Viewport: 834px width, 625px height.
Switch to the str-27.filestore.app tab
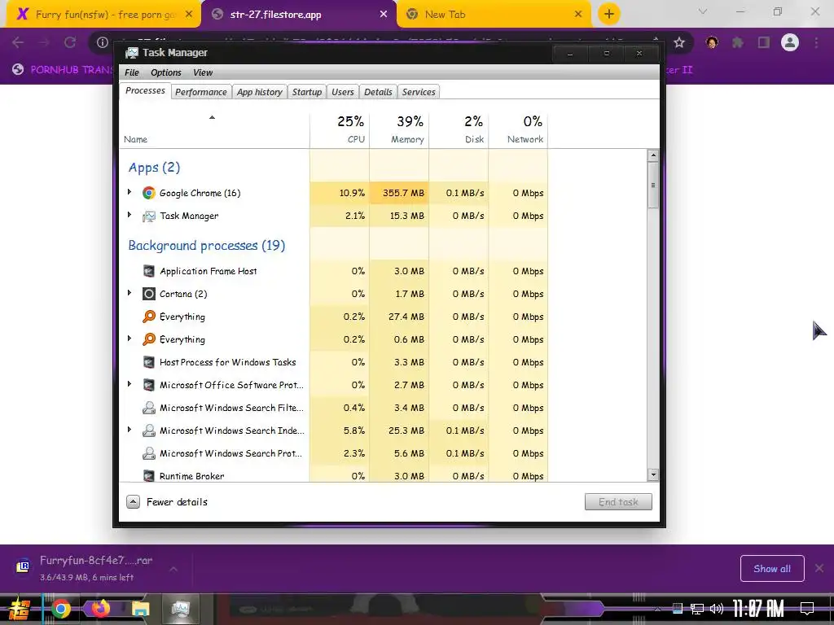click(x=298, y=15)
